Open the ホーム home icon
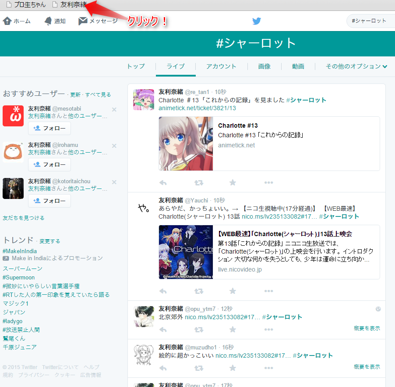 (x=7, y=21)
